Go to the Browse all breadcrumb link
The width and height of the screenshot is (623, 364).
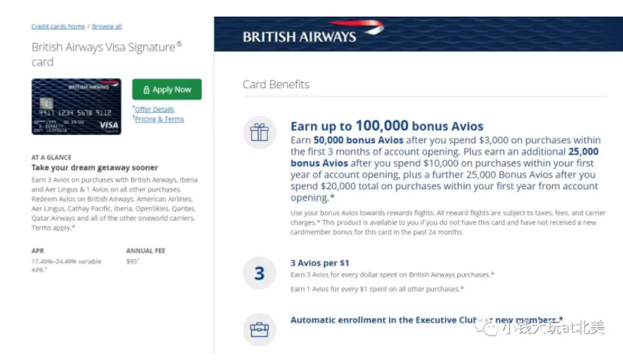coord(107,26)
